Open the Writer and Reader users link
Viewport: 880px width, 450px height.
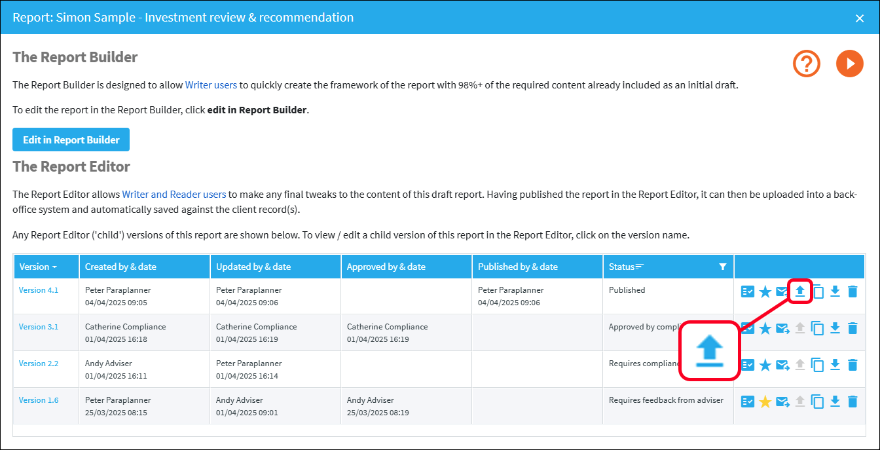pos(174,194)
